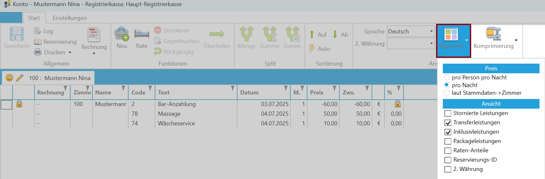Viewport: 545px width, 179px height.
Task: Click the Preis value -60,00
Action: pos(329,104)
